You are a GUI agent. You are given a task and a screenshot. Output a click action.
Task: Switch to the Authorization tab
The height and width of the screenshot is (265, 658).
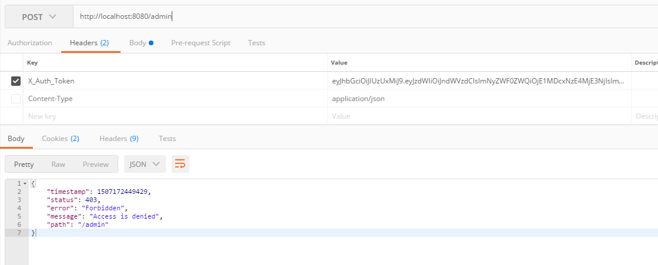tap(29, 43)
